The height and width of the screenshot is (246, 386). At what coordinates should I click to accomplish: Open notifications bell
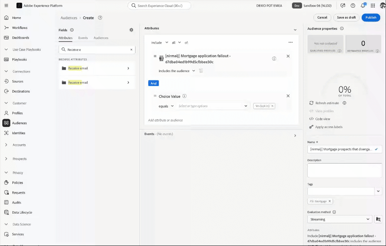coord(363,5)
